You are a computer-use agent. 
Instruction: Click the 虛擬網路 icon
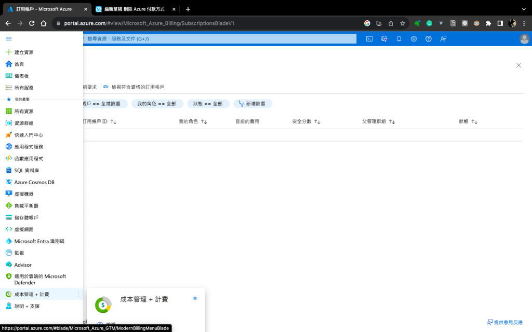[x=9, y=229]
